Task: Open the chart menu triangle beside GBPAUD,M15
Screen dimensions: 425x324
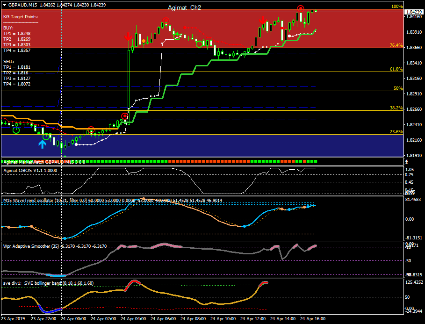Action: coord(4,5)
